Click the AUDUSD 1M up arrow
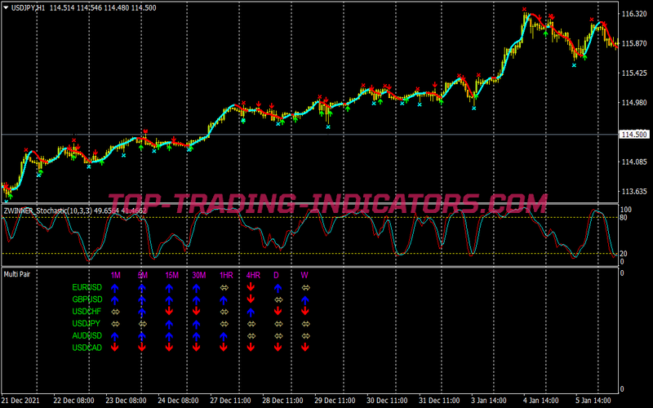 point(115,336)
